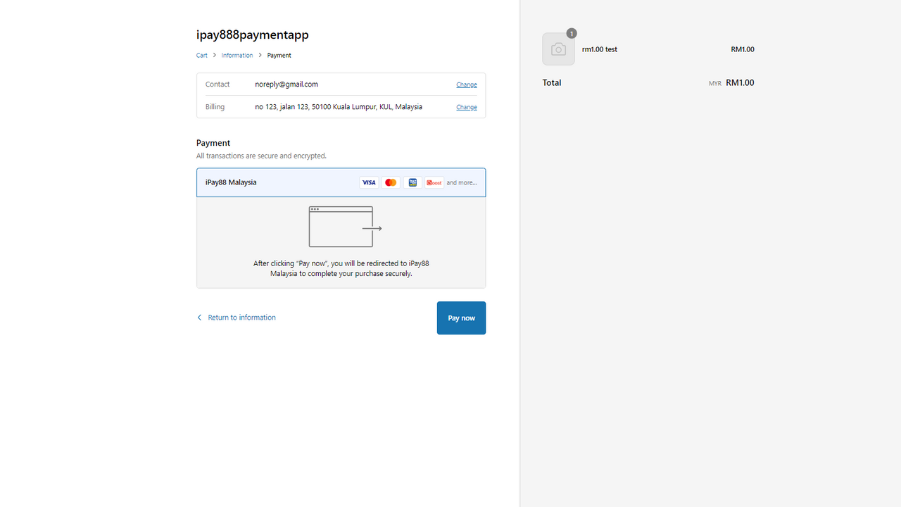Click the 'rm1.00 test' product name

click(600, 49)
